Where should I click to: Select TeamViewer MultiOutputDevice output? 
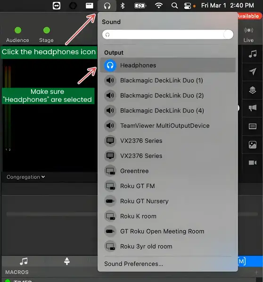168,126
